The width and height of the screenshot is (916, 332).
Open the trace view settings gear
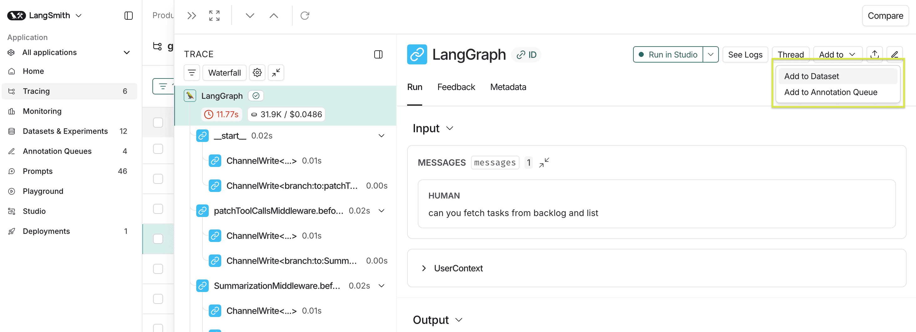tap(257, 73)
